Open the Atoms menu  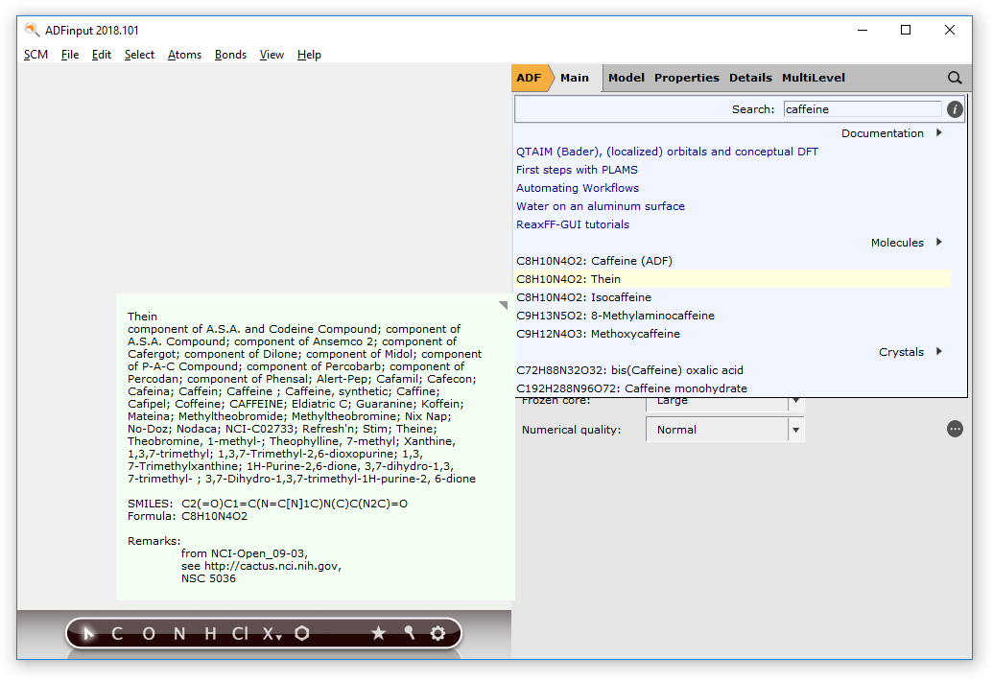(184, 55)
